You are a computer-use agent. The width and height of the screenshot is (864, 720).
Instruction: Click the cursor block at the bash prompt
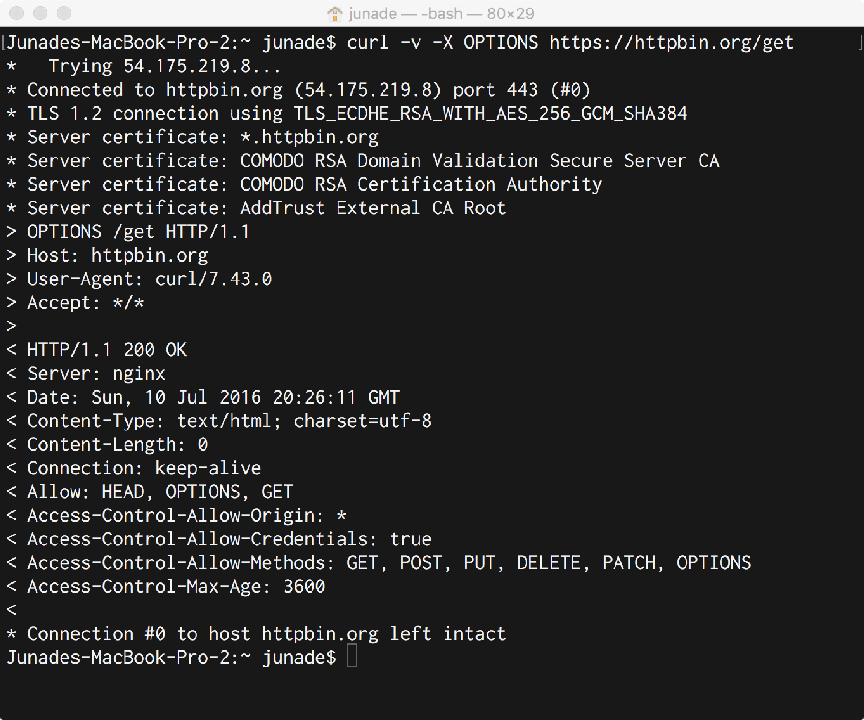click(352, 657)
